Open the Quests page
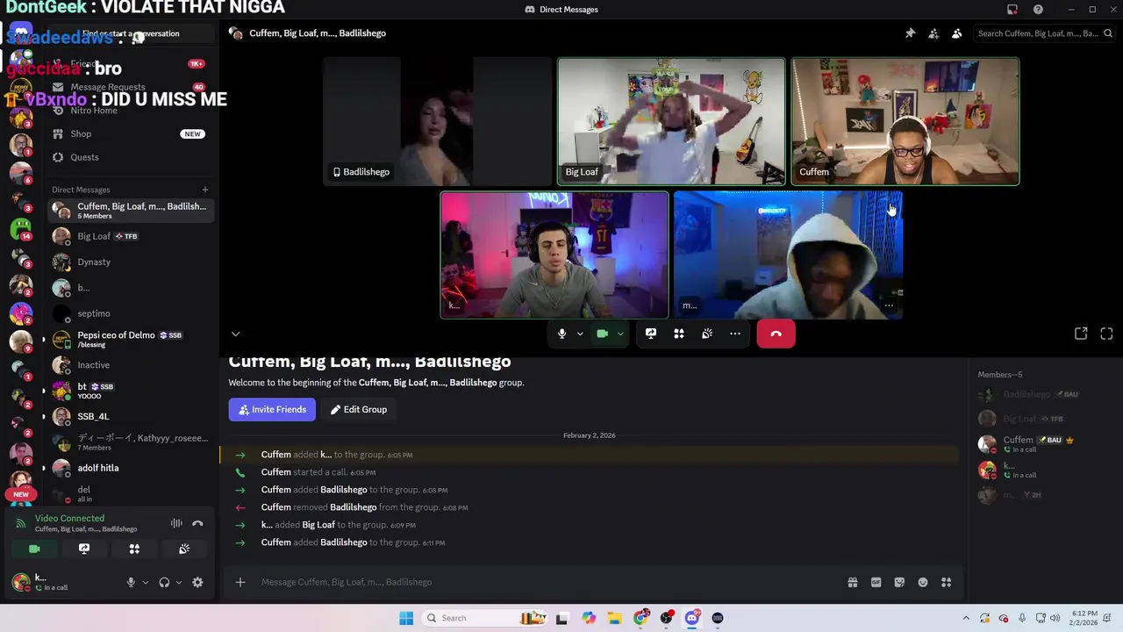The image size is (1123, 632). pyautogui.click(x=128, y=157)
